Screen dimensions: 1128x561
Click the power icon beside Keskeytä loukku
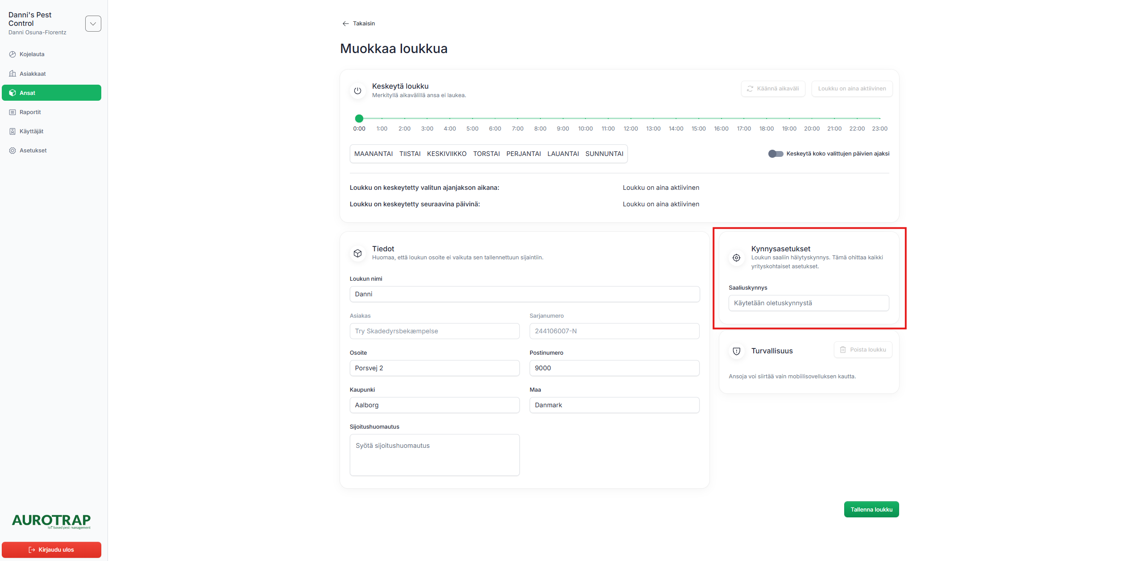(x=357, y=90)
